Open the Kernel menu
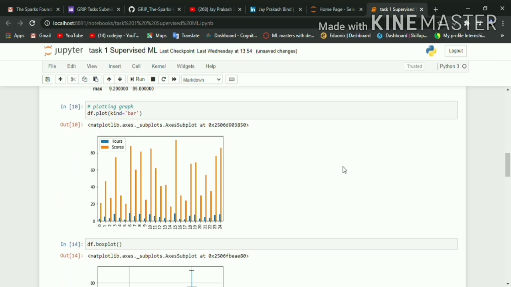This screenshot has width=511, height=287. pyautogui.click(x=158, y=66)
